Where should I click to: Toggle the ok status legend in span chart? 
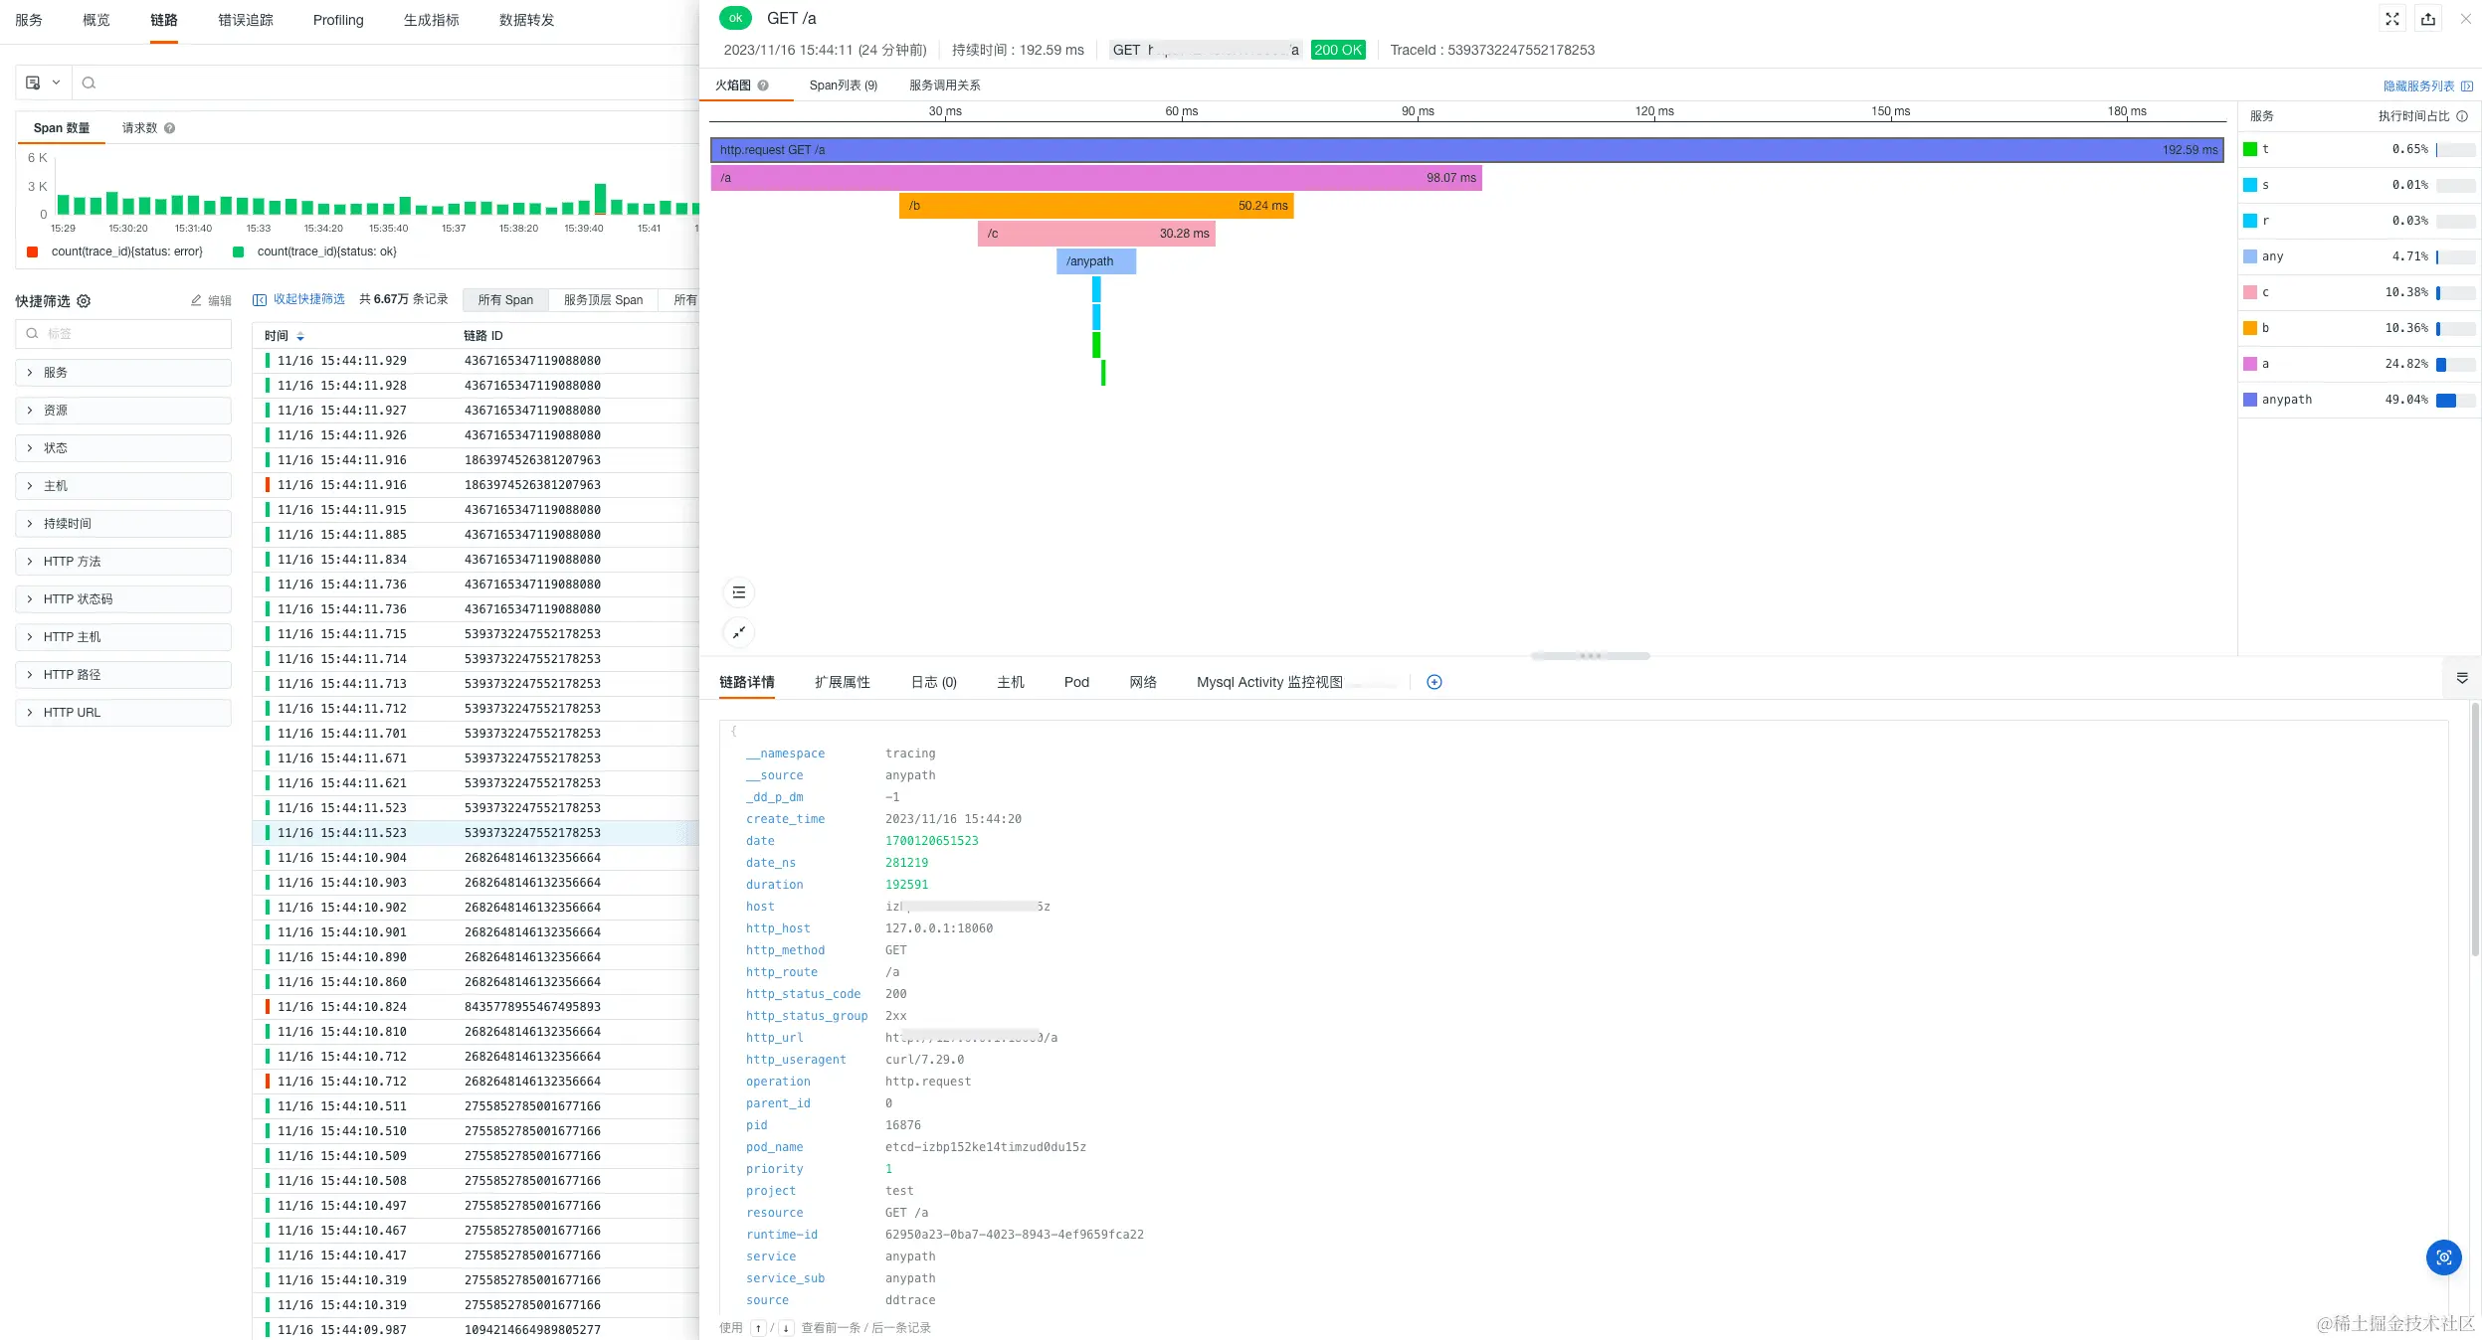point(316,251)
